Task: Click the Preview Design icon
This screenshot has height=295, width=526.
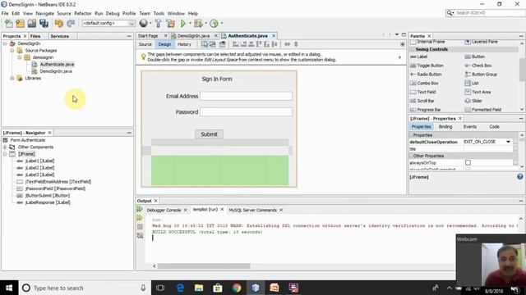Action: 222,44
